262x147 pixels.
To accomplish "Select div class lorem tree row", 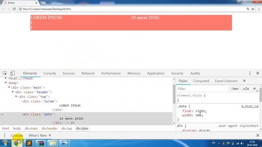I will (x=39, y=101).
